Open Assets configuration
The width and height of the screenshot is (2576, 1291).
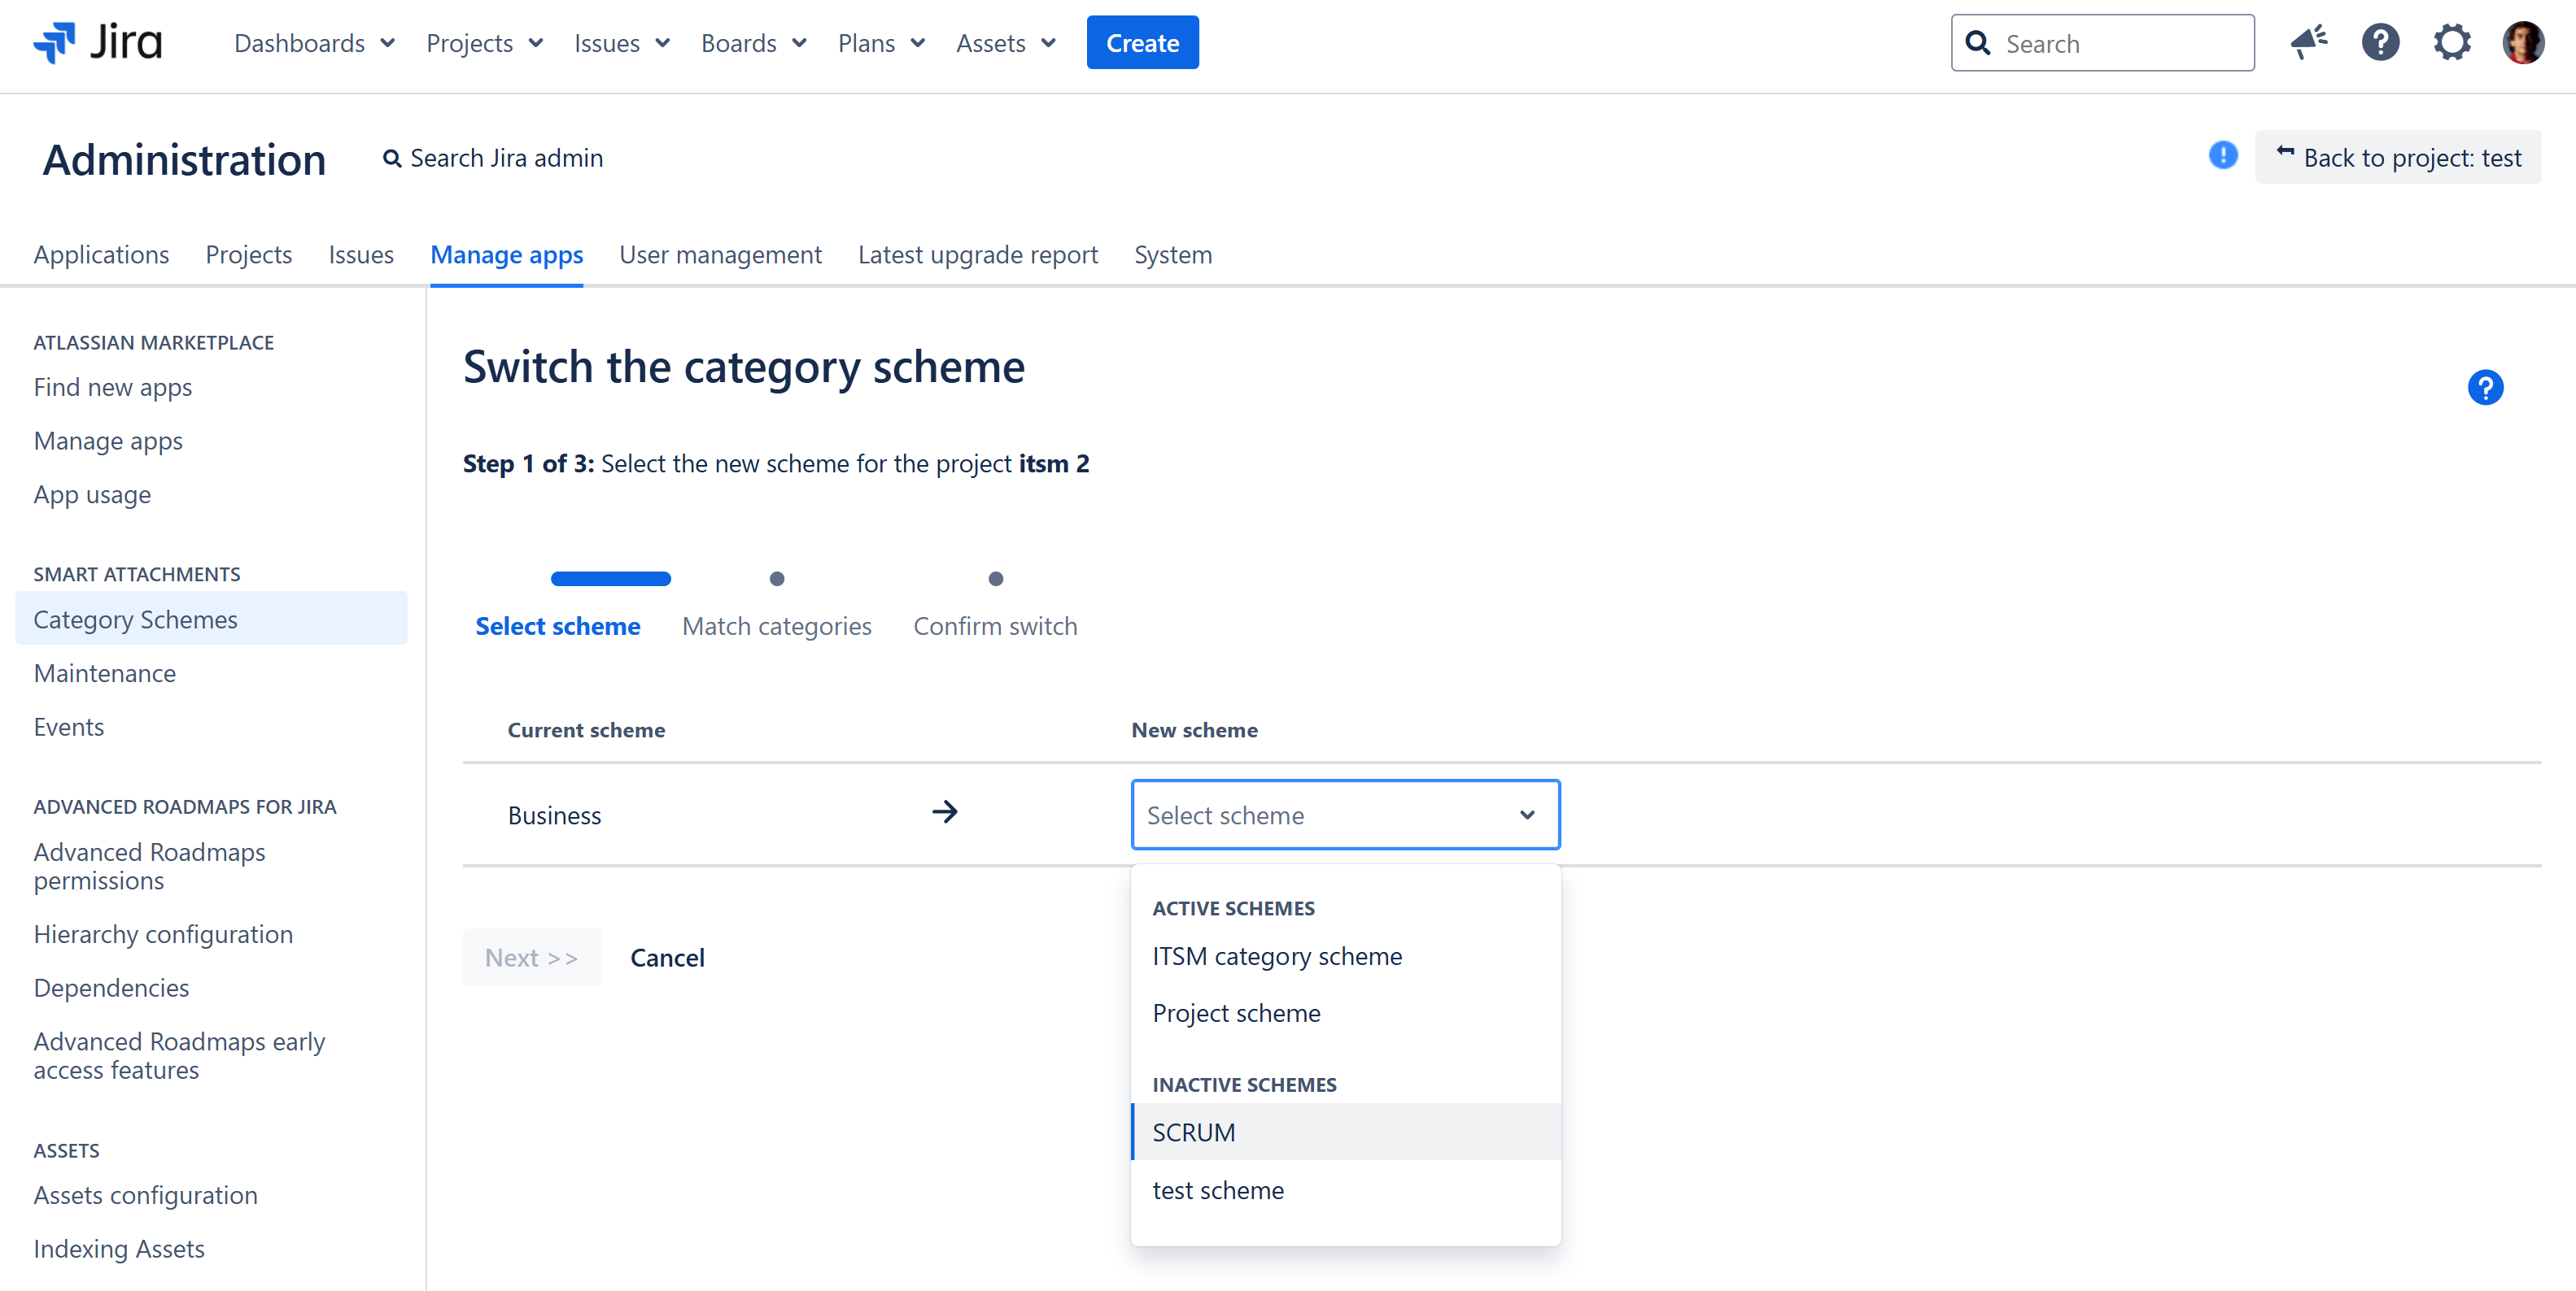[146, 1195]
